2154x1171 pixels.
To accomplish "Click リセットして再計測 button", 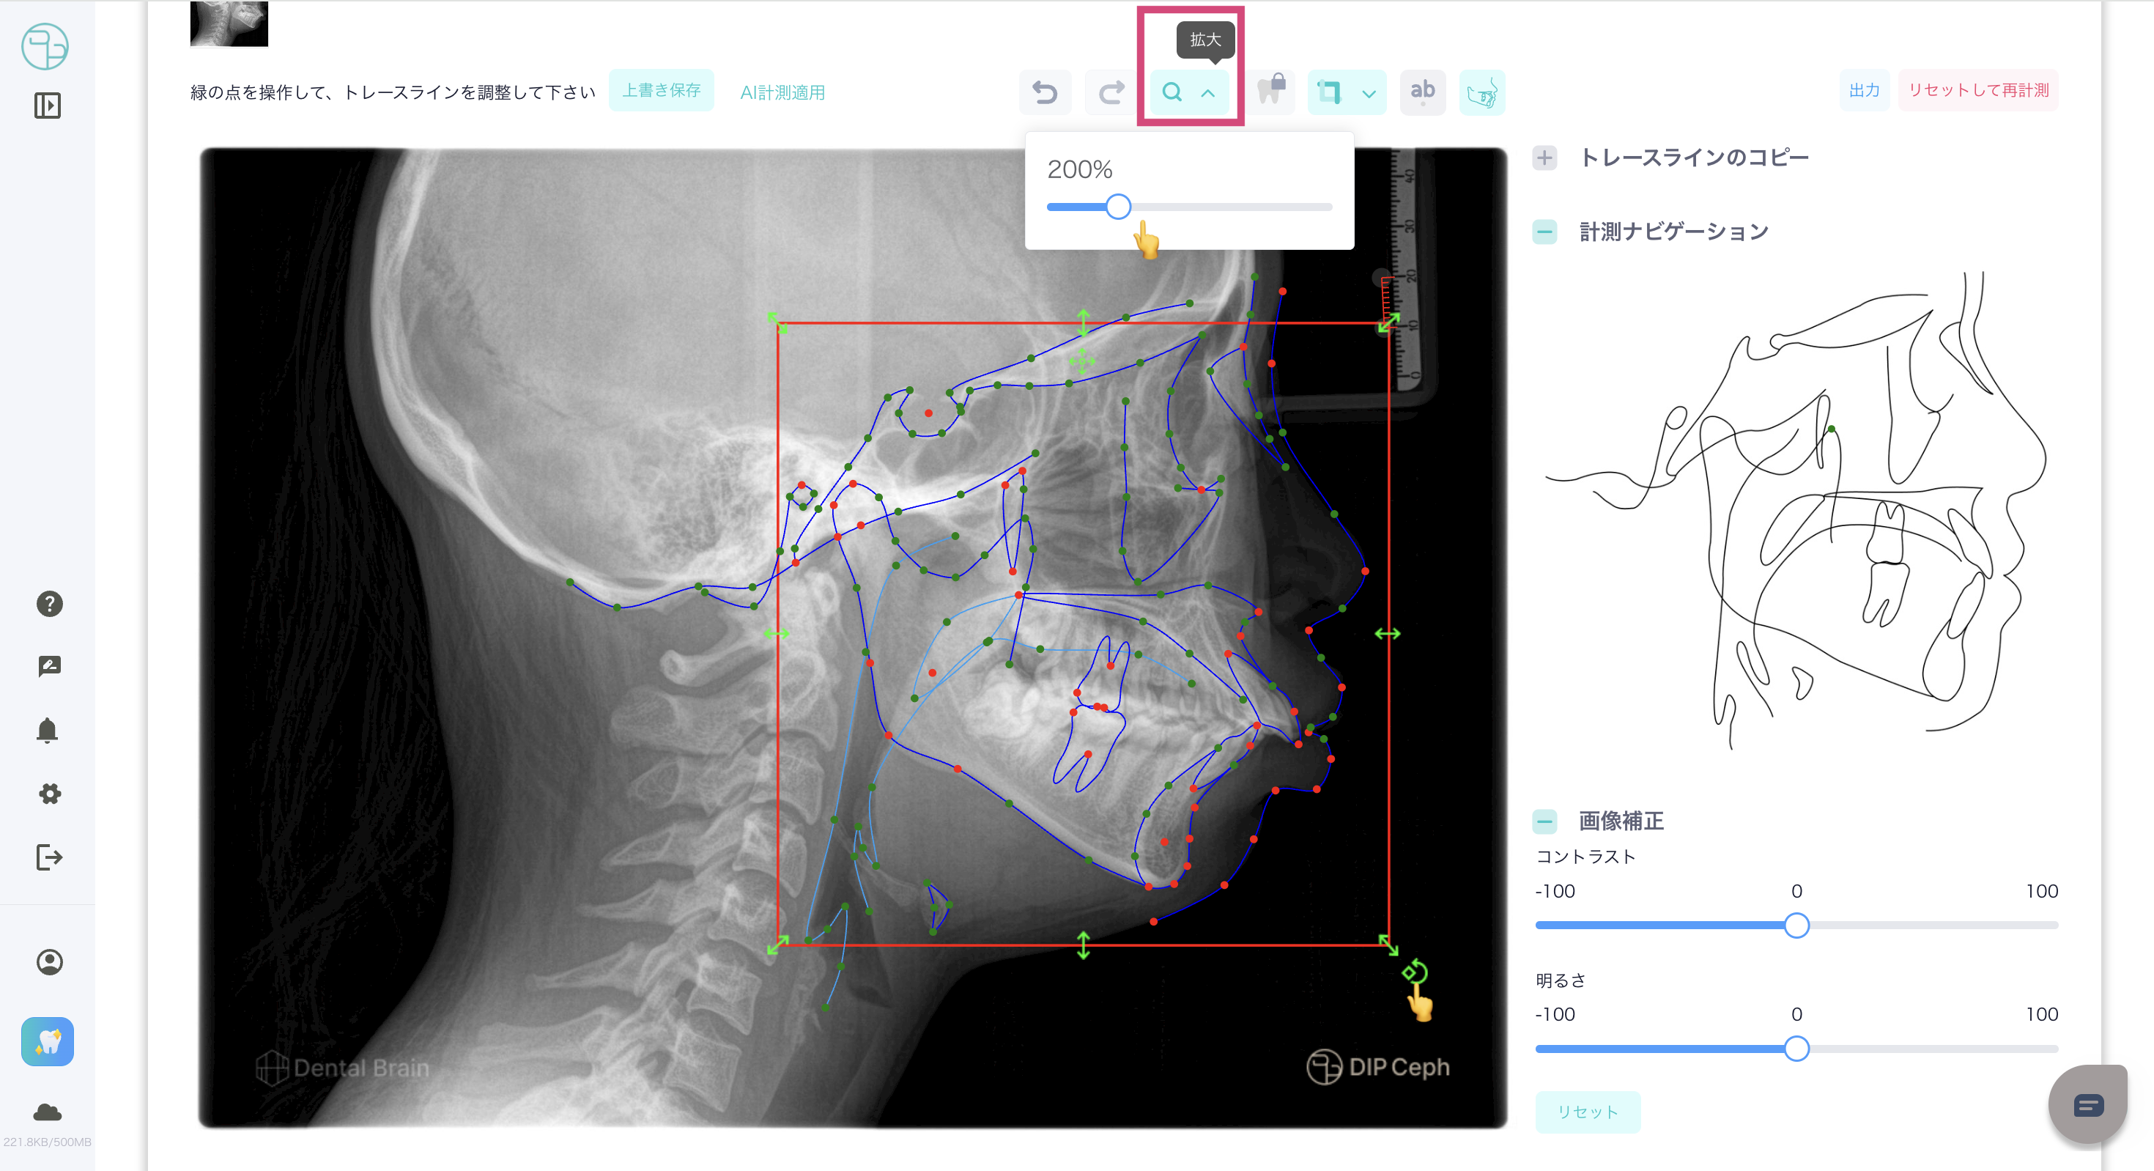I will (x=1977, y=90).
